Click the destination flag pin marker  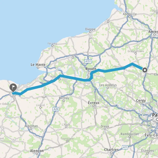13,88
